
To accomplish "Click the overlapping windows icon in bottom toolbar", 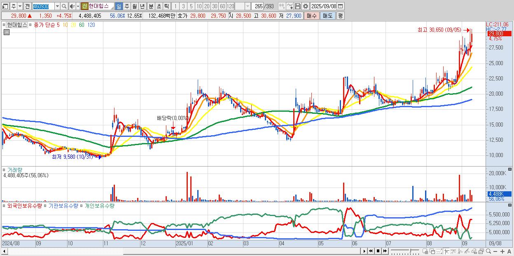I will coord(432,251).
